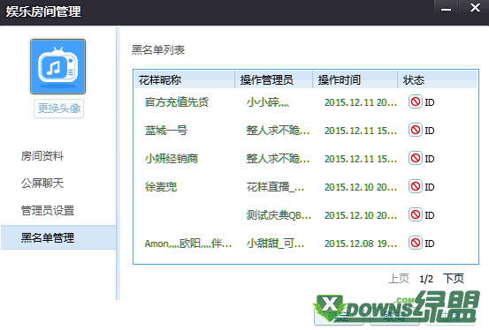Click the 1/2 page indicator
This screenshot has width=489, height=330.
426,279
